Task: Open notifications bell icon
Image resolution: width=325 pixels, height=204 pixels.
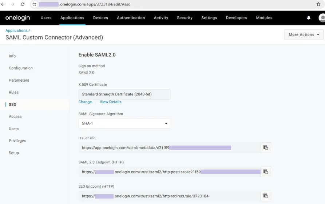Action: click(309, 18)
